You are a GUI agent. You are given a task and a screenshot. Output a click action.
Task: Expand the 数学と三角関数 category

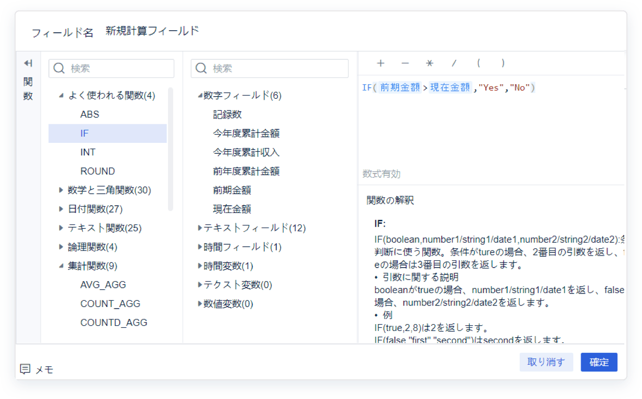(x=61, y=190)
